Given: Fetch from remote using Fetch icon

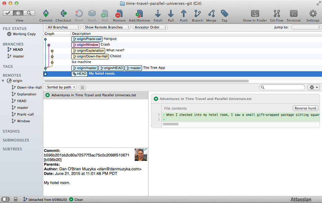Looking at the screenshot, I should (x=158, y=14).
